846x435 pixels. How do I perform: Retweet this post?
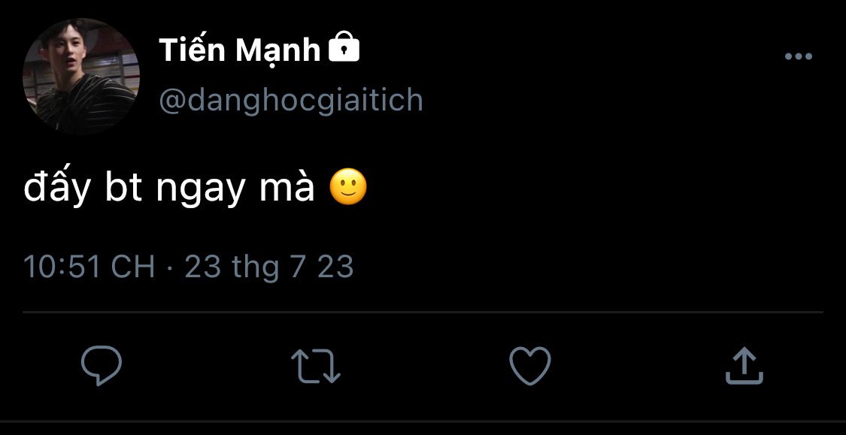tap(316, 366)
